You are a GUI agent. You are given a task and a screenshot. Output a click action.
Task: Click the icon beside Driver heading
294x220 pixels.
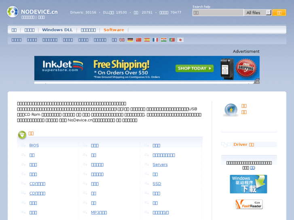(226, 145)
